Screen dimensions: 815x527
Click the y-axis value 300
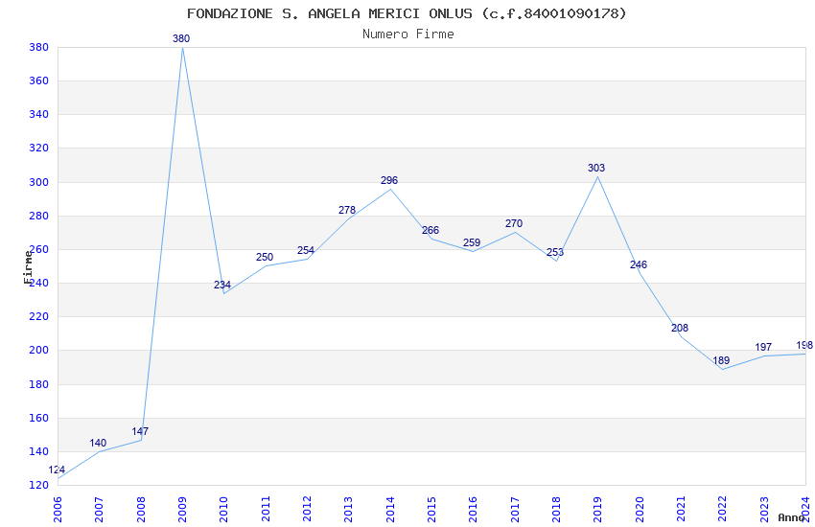click(39, 182)
